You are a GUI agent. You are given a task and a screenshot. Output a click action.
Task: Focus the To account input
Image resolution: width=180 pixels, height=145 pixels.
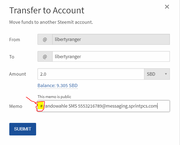click(x=111, y=57)
